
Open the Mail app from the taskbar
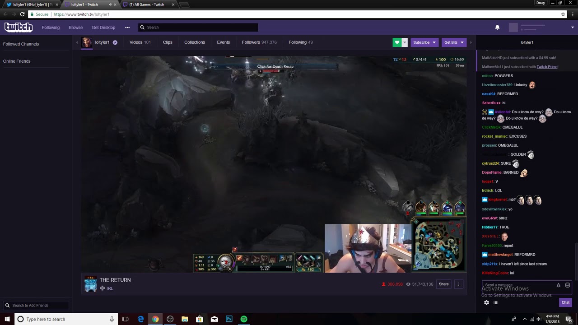(214, 319)
